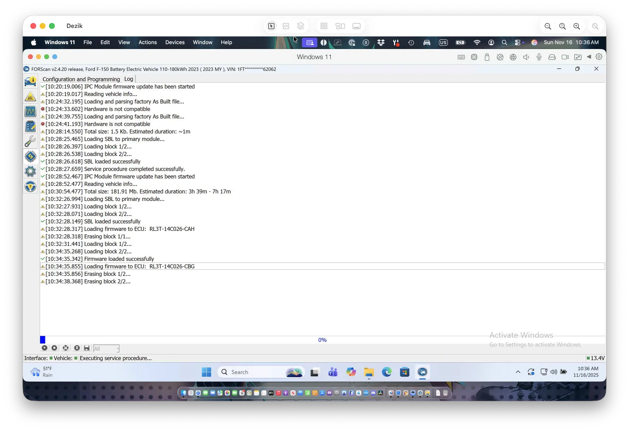Open the service procedures checklist panel
Viewport: 629px width, 431px height.
click(30, 126)
